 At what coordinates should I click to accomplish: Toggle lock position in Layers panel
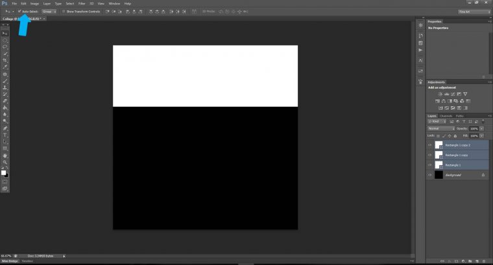[x=450, y=135]
